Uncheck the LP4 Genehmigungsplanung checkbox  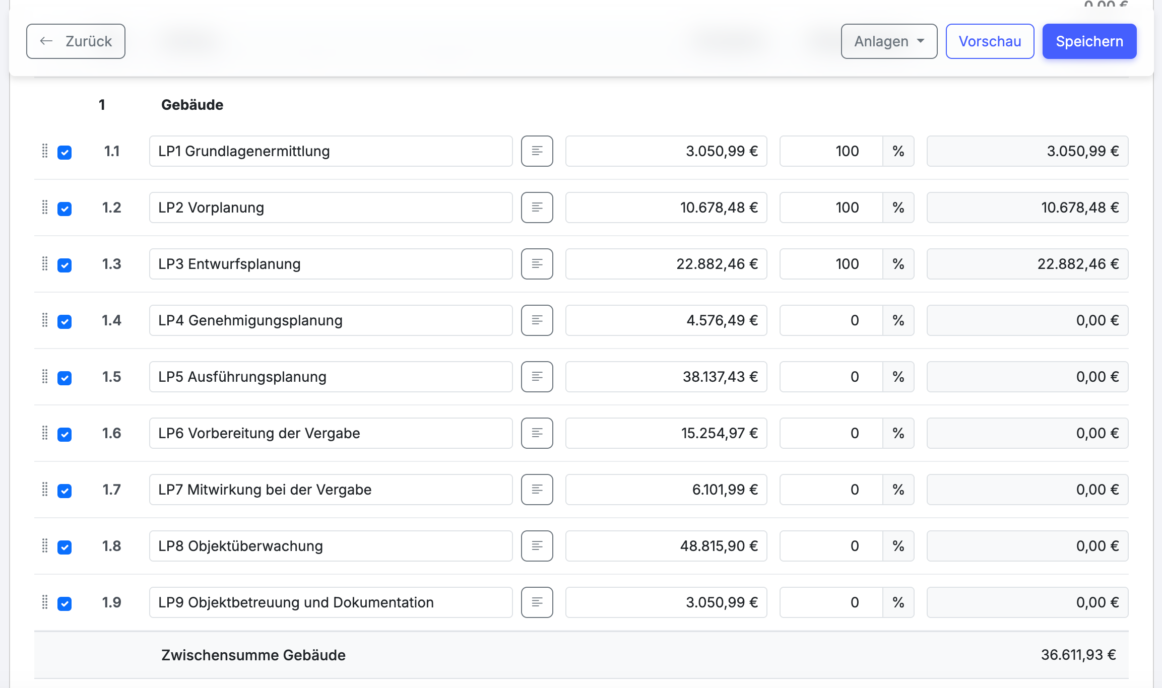64,321
